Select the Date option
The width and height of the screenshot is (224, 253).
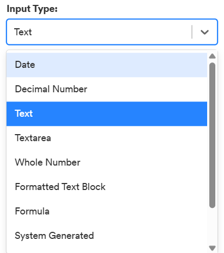(107, 65)
